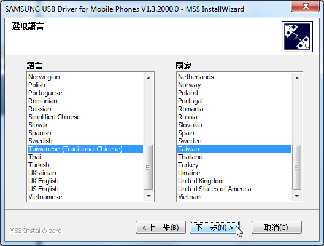Image resolution: width=324 pixels, height=246 pixels.
Task: Select Russia as country
Action: click(234, 117)
